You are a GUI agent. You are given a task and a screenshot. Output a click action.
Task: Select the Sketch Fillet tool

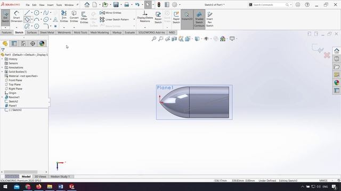click(x=46, y=26)
